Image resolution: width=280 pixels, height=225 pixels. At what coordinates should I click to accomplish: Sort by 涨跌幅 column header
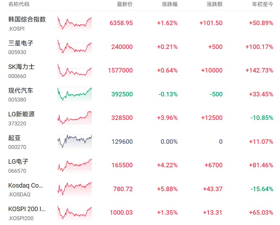tap(170, 4)
